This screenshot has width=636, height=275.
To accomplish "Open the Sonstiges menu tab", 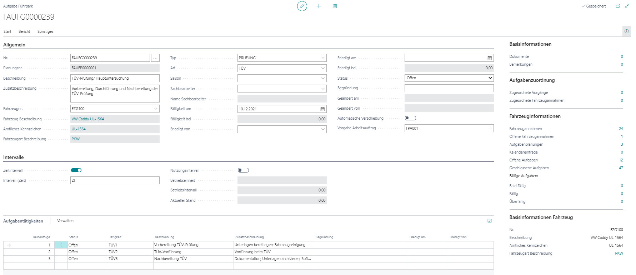I will (45, 31).
